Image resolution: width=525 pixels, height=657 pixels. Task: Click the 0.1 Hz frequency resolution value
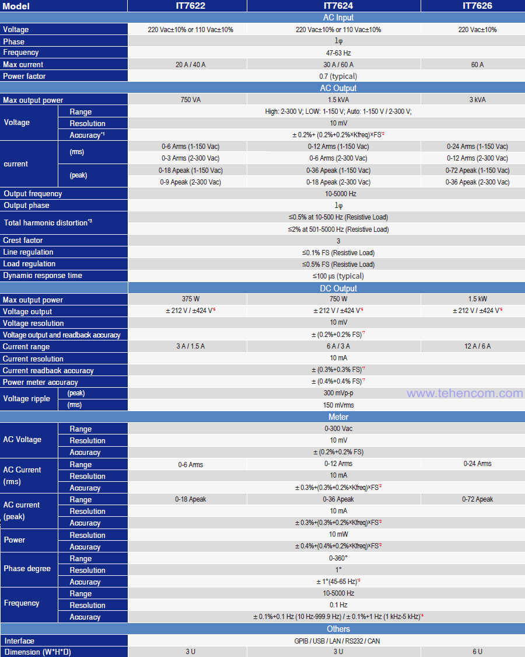[x=338, y=605]
